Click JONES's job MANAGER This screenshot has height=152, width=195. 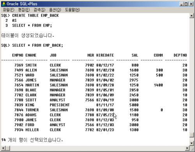click(57, 80)
